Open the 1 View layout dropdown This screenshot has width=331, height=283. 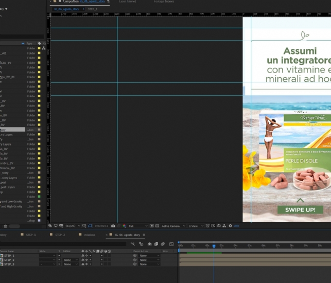tap(196, 226)
